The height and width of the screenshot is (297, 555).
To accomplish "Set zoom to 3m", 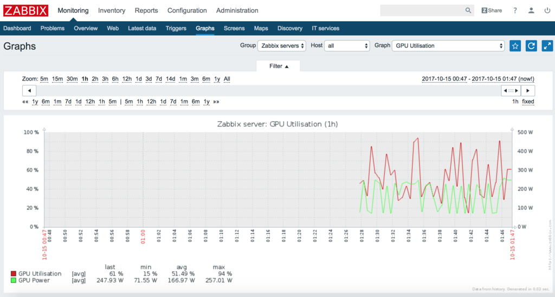I will tap(195, 79).
